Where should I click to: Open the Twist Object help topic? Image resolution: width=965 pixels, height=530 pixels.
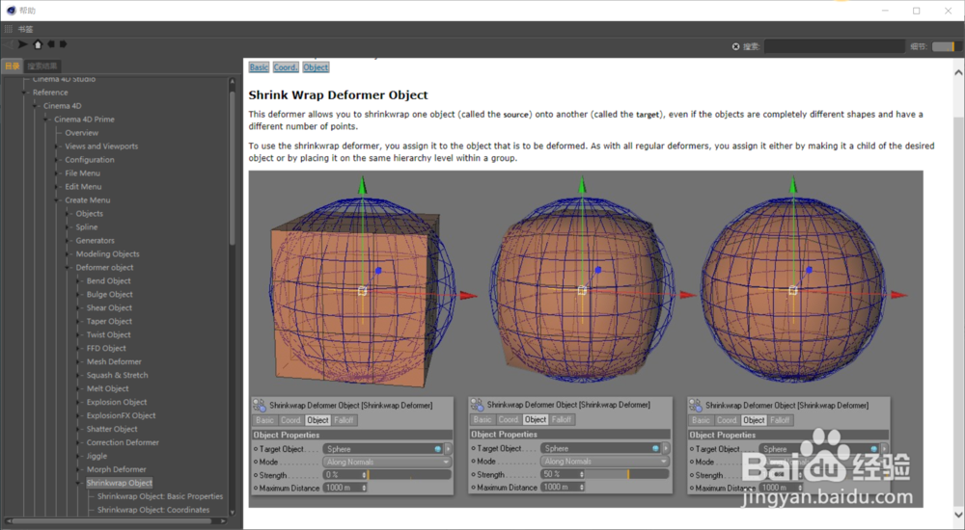(108, 335)
